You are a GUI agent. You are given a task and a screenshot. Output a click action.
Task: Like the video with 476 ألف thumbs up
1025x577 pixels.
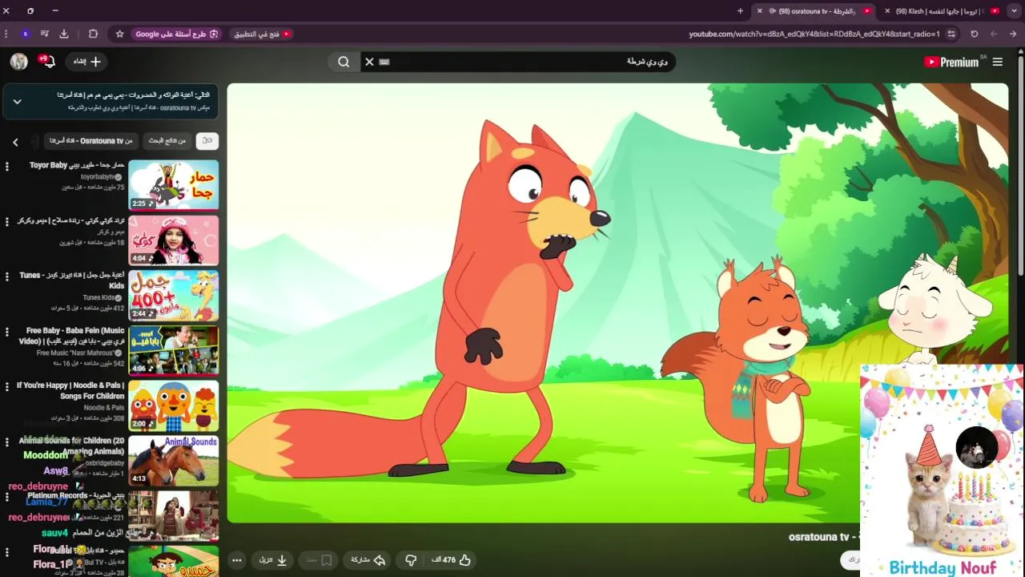tap(451, 560)
